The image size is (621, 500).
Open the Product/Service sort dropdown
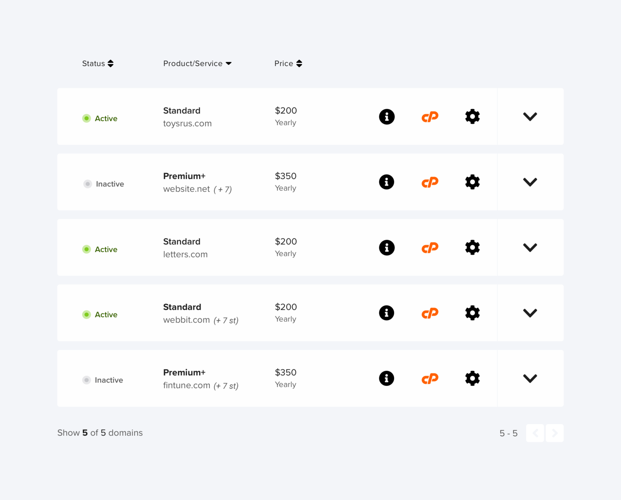[229, 63]
